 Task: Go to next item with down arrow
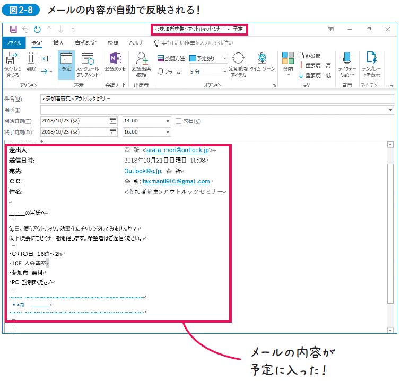[61, 30]
